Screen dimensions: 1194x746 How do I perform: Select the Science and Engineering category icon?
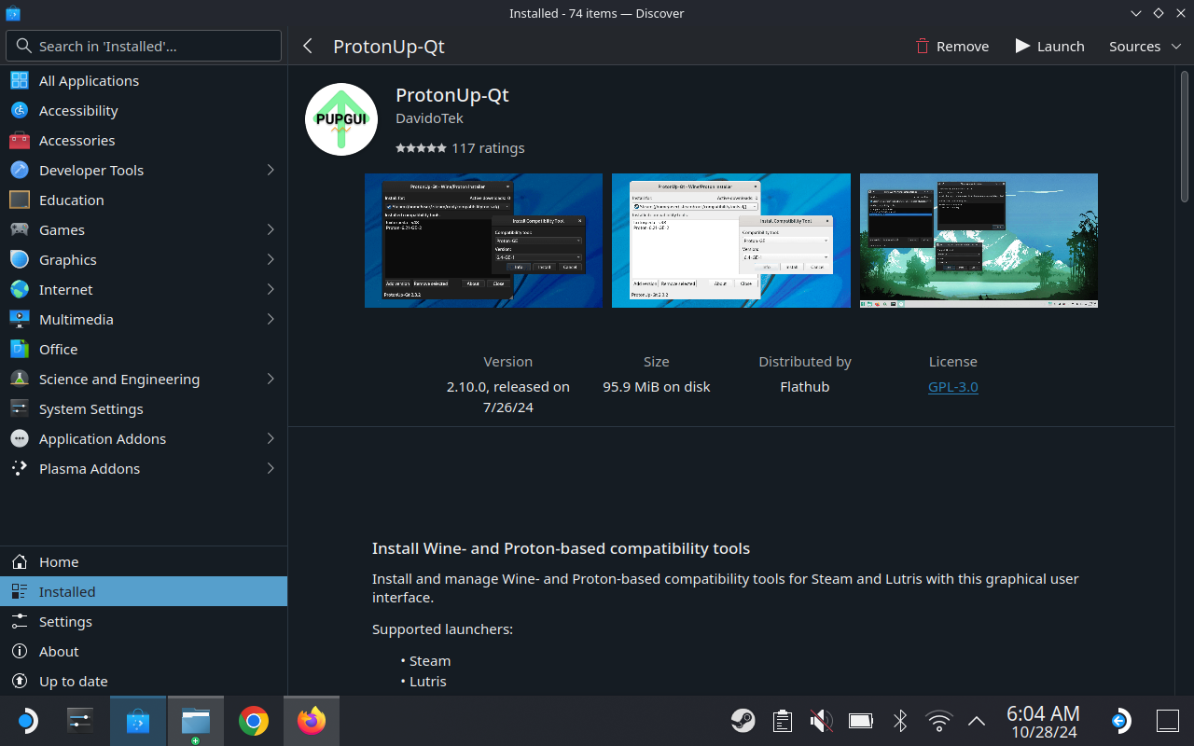click(19, 379)
